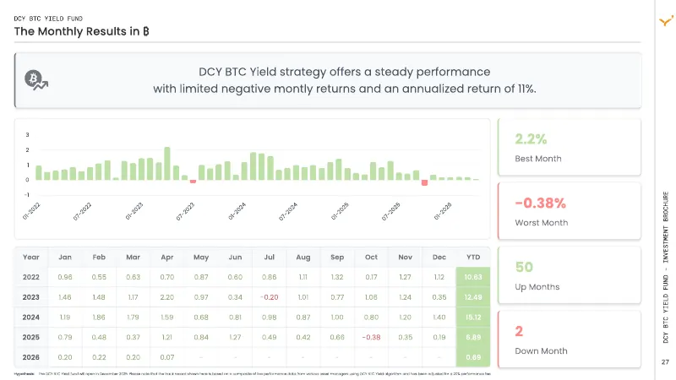Click the October 2025 value -0.38
676x380 pixels.
point(371,337)
